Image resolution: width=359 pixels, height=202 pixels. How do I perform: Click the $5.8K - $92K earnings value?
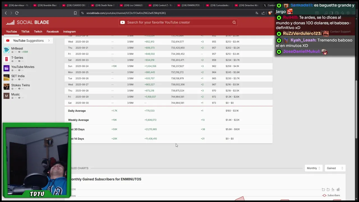point(233,129)
